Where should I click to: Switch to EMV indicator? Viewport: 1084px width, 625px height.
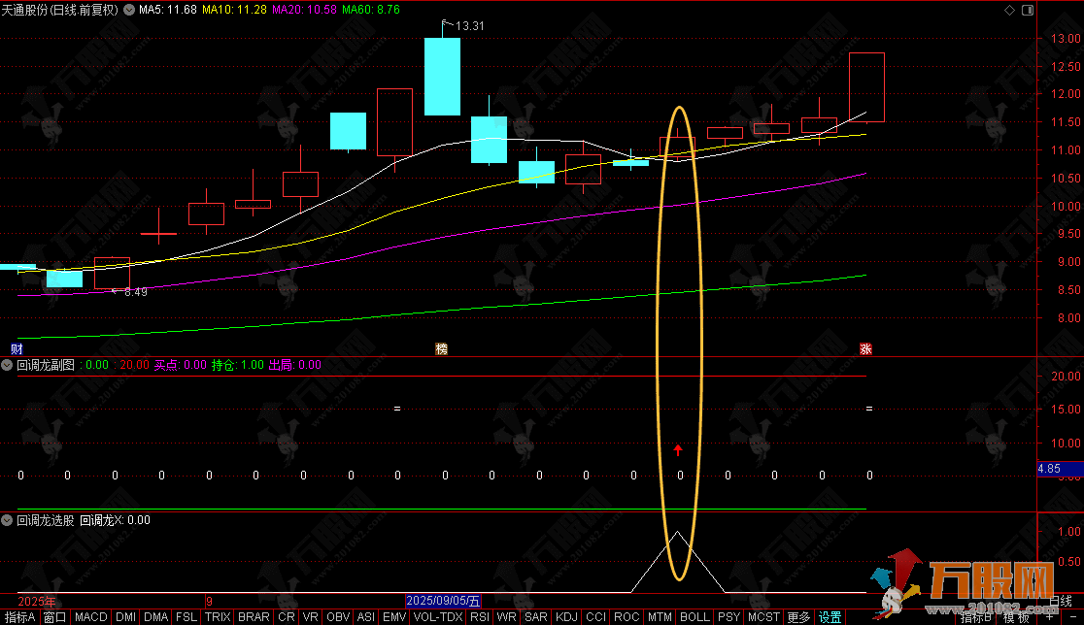tap(394, 616)
